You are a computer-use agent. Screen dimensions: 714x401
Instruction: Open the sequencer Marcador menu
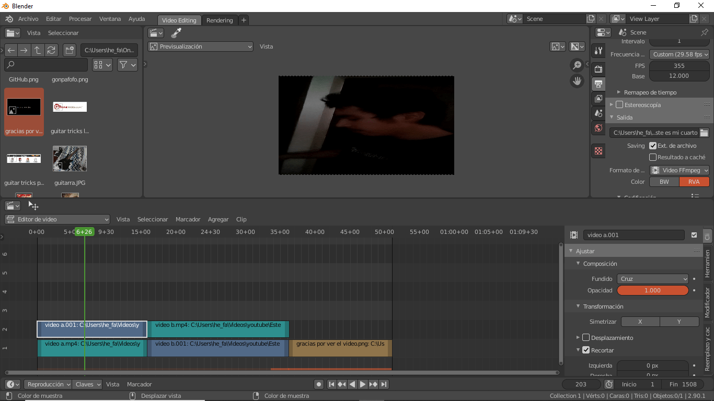pyautogui.click(x=188, y=219)
